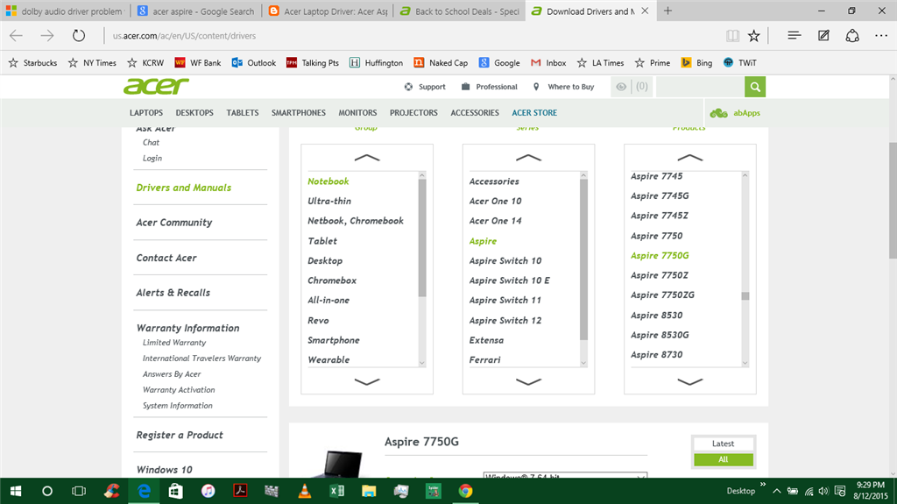Click the green All button

(723, 459)
